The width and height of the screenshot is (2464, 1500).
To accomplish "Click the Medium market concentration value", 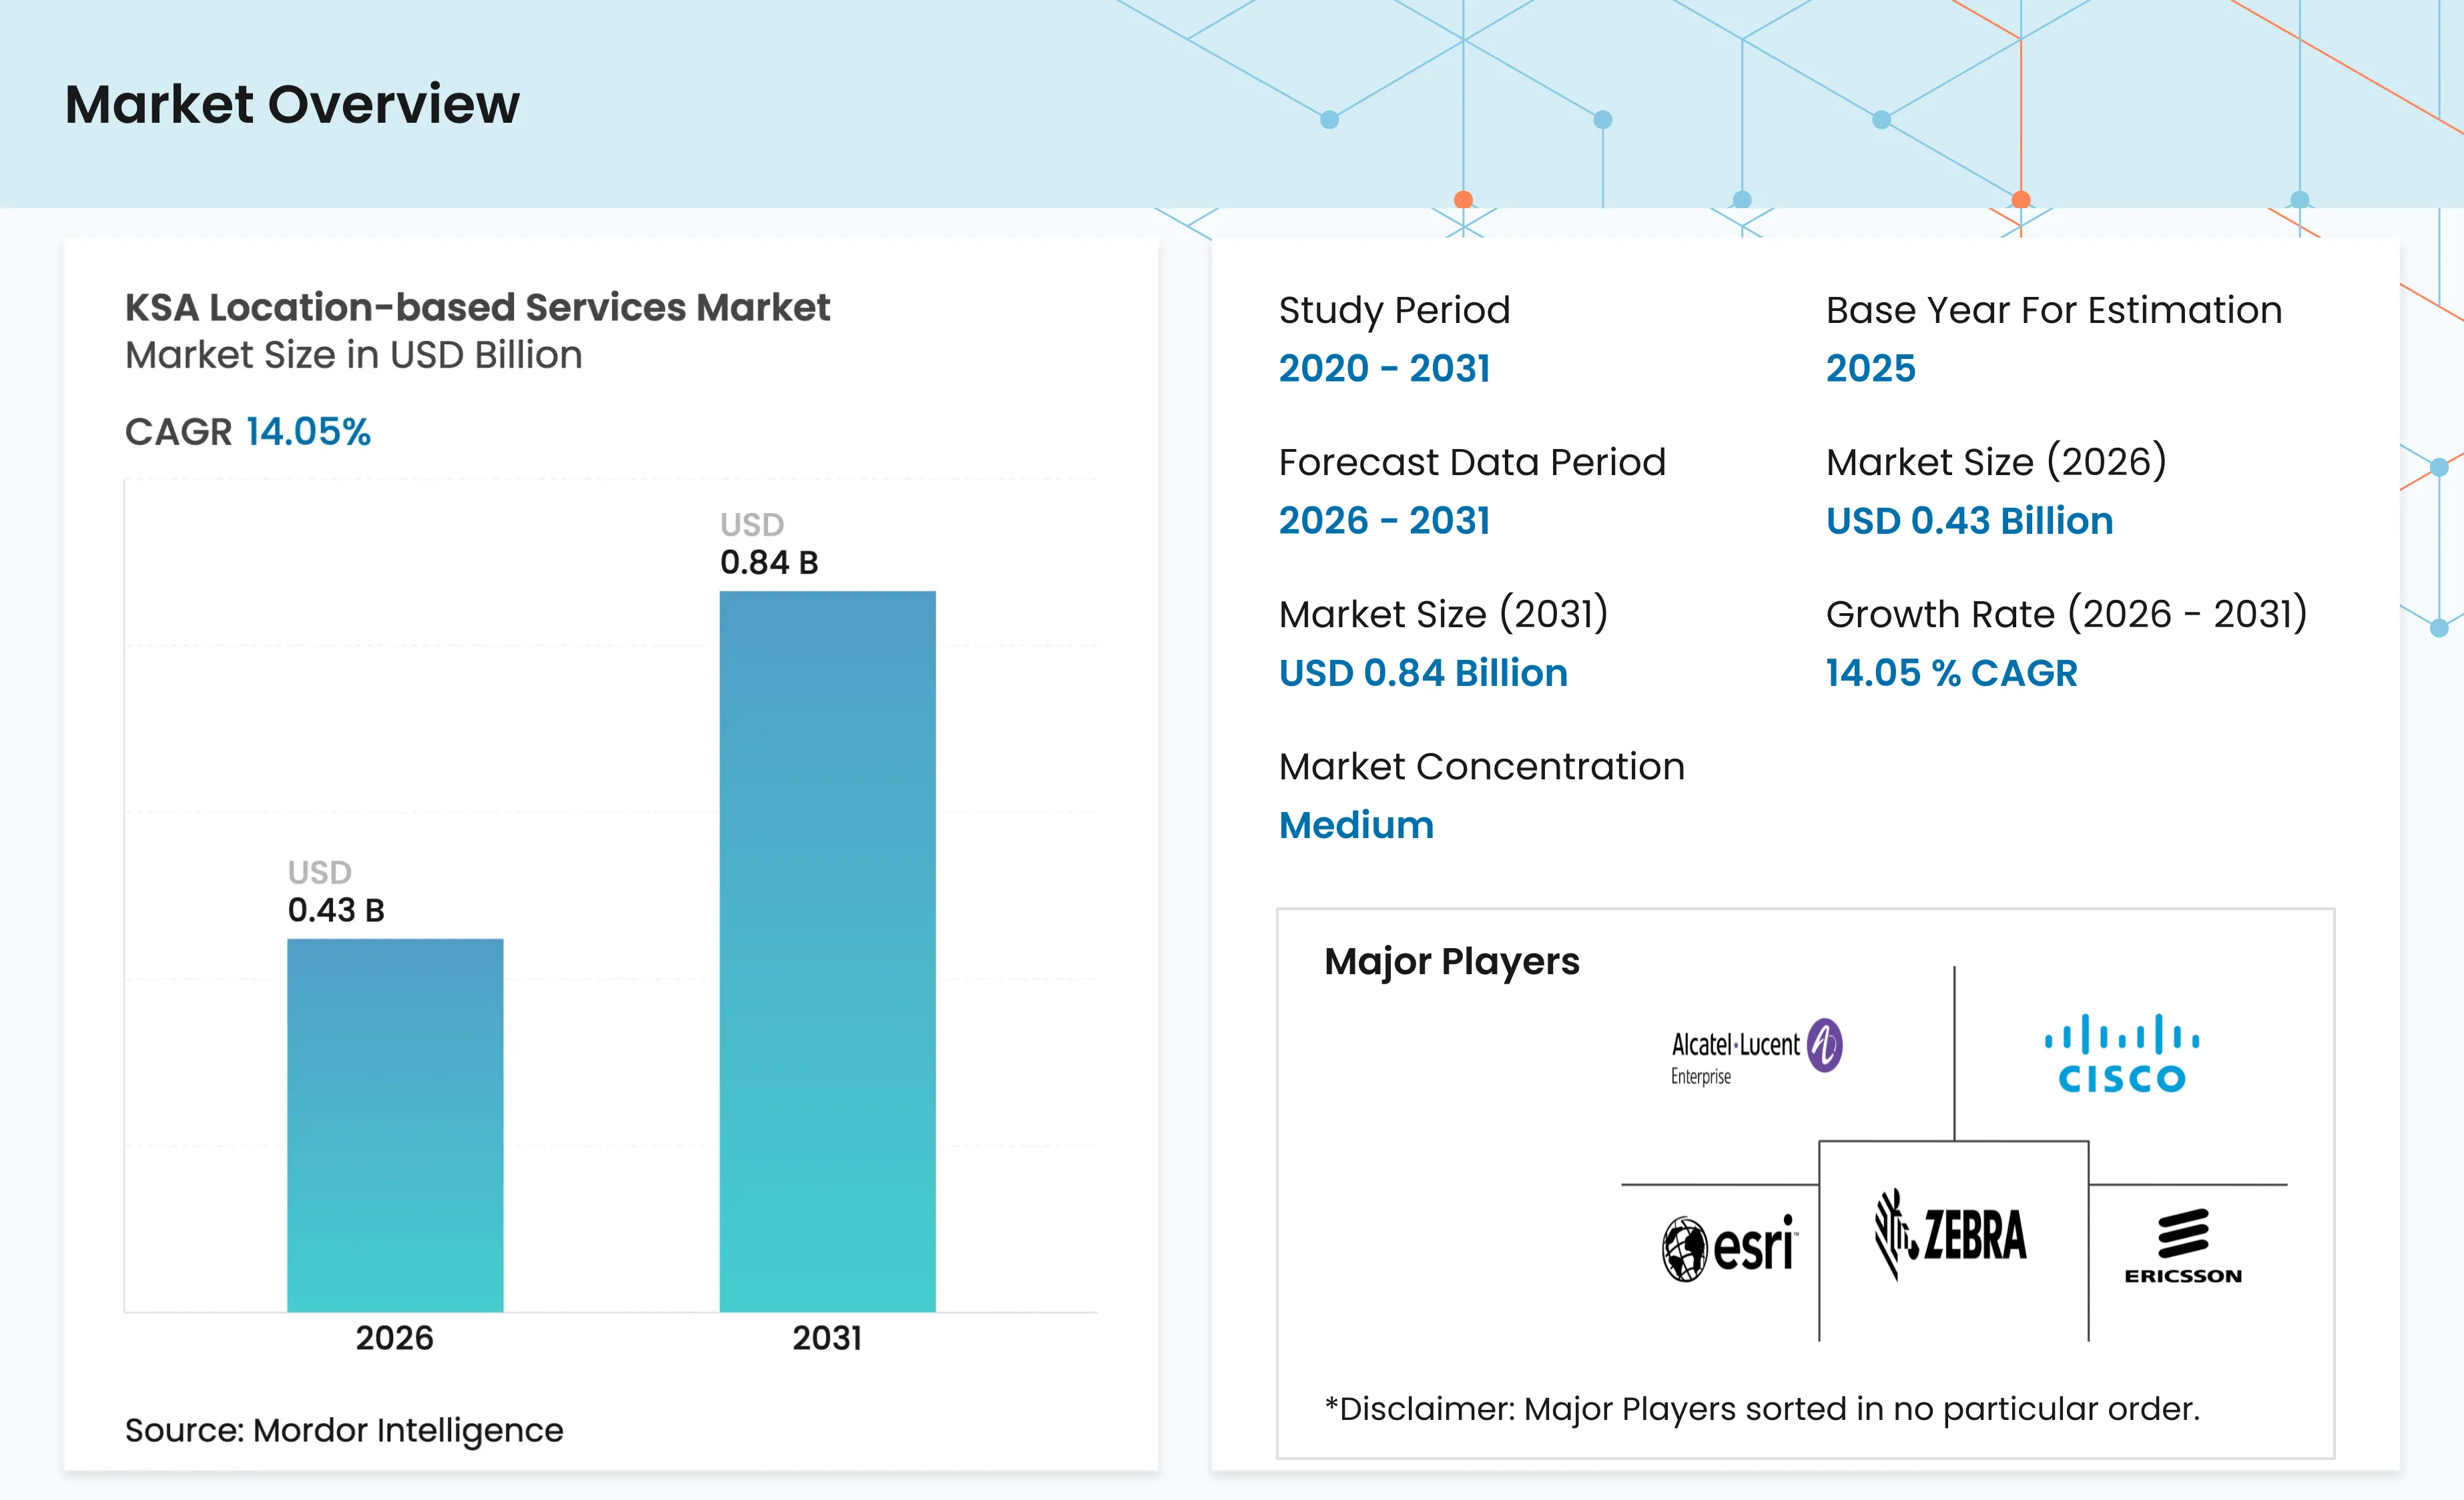I will click(1356, 825).
